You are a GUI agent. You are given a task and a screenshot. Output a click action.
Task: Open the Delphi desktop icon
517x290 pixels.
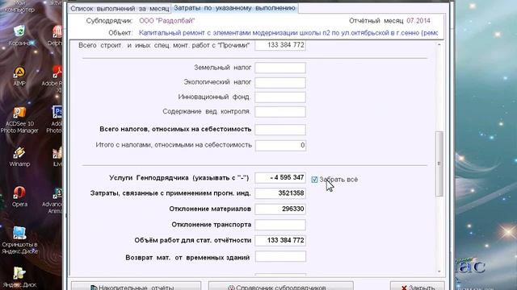pyautogui.click(x=55, y=35)
